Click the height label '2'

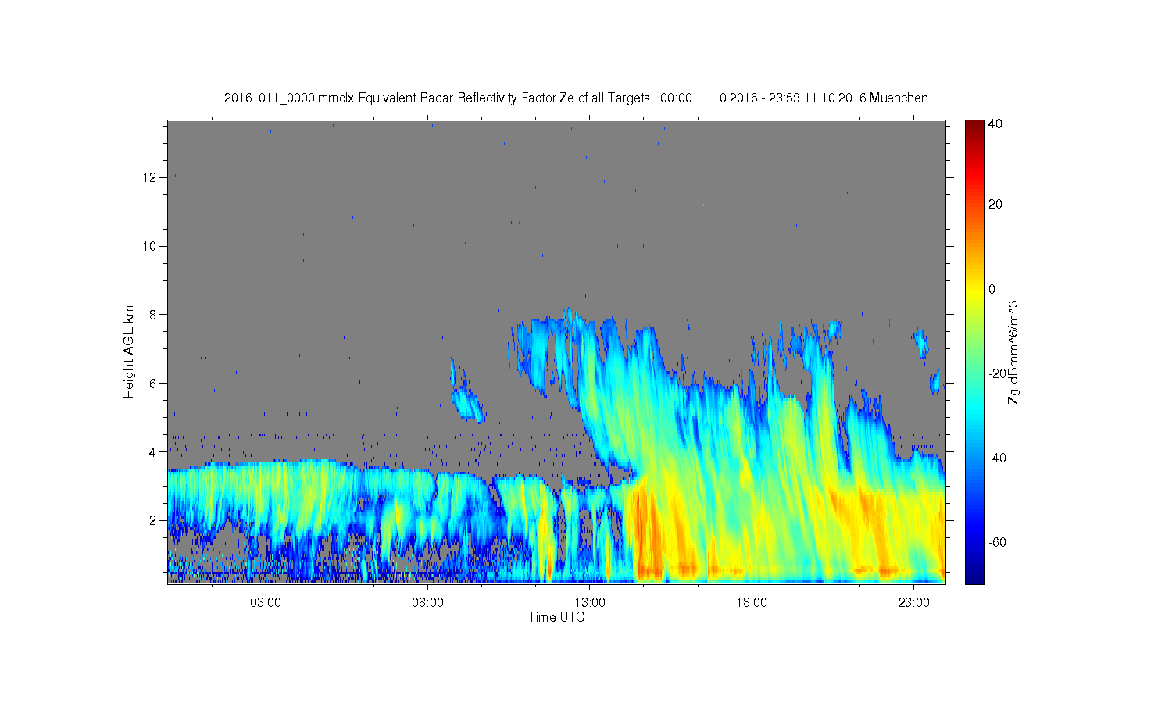click(153, 520)
